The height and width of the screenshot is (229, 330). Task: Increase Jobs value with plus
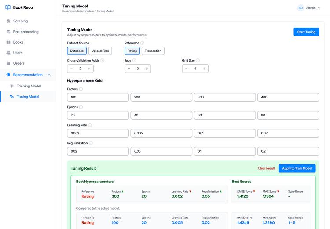[147, 69]
